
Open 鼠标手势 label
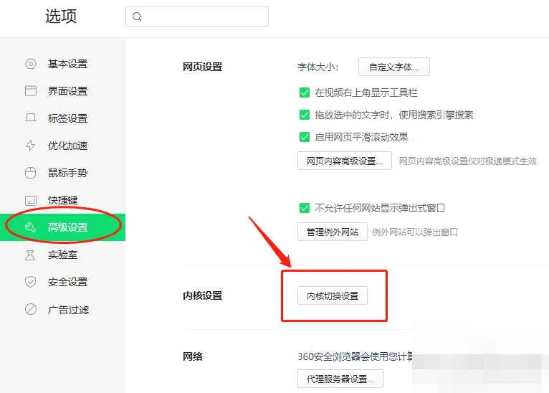(x=68, y=173)
